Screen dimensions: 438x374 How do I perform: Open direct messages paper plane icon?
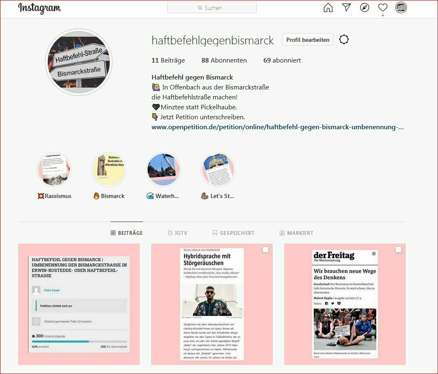point(346,8)
